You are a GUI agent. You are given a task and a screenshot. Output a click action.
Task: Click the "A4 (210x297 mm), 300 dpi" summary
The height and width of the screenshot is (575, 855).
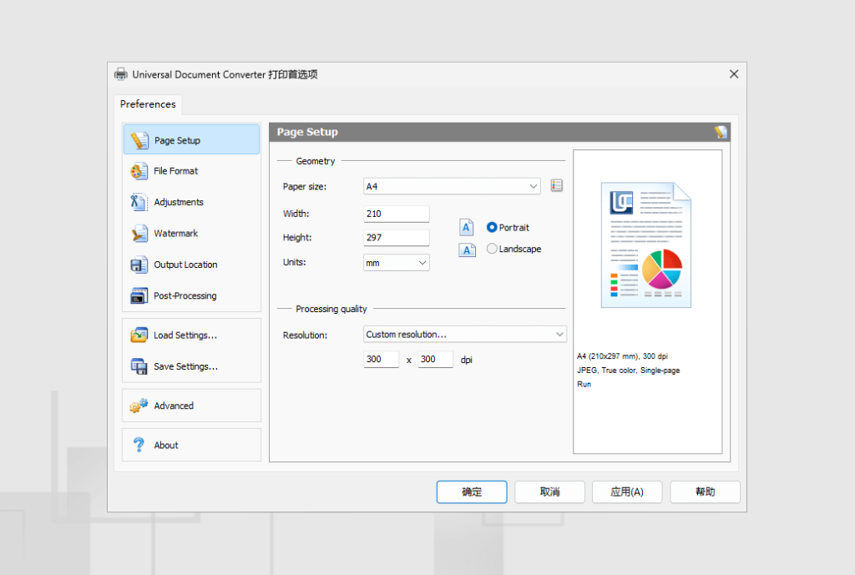(x=622, y=356)
